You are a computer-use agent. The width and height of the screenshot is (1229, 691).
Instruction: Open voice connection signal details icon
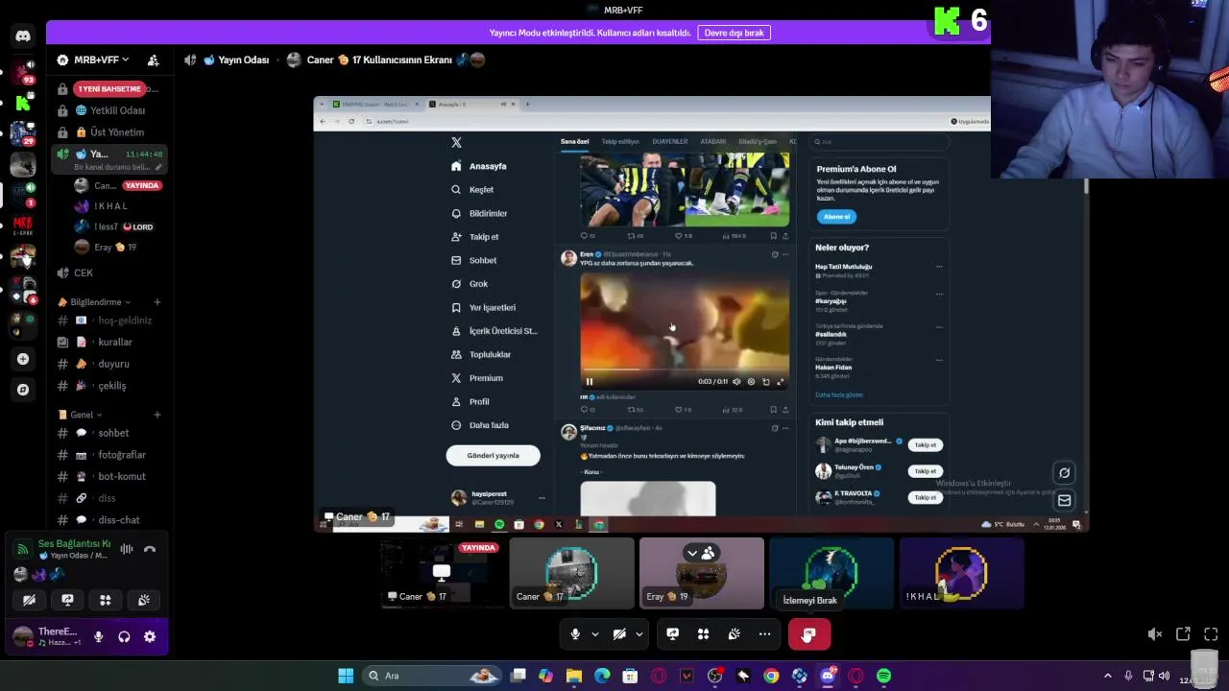click(x=22, y=549)
